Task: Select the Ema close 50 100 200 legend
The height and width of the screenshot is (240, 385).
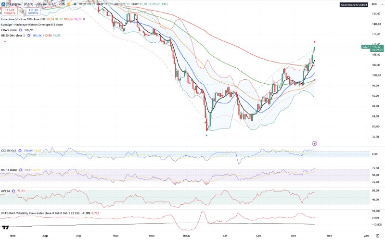Action: (x=23, y=19)
